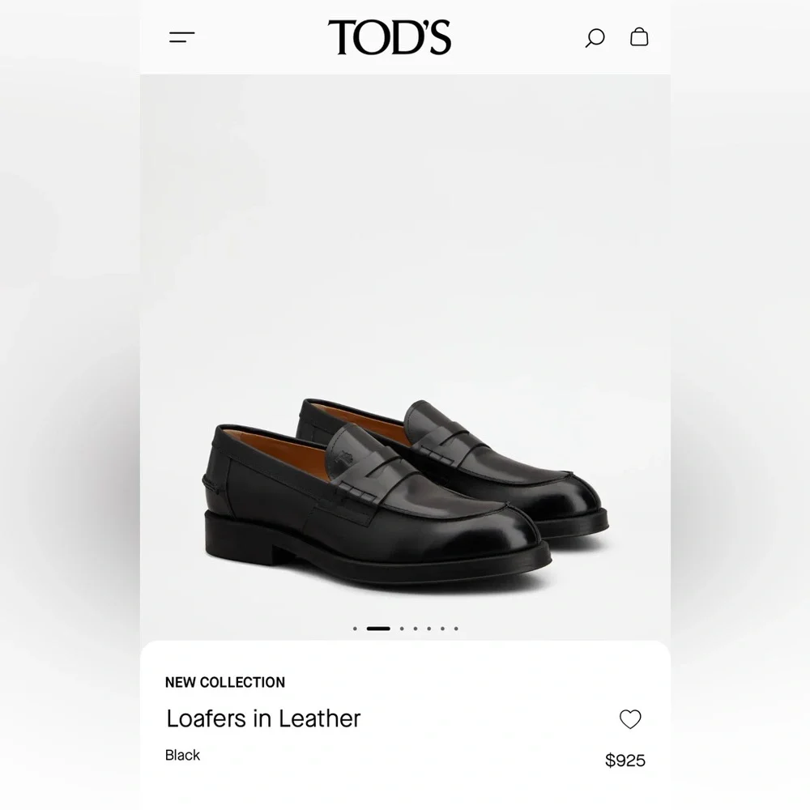
Task: Select the Black color label
Action: 182,755
